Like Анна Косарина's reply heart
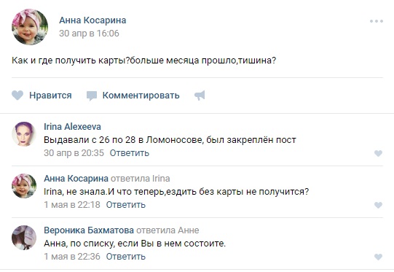394x272 pixels. pos(378,205)
